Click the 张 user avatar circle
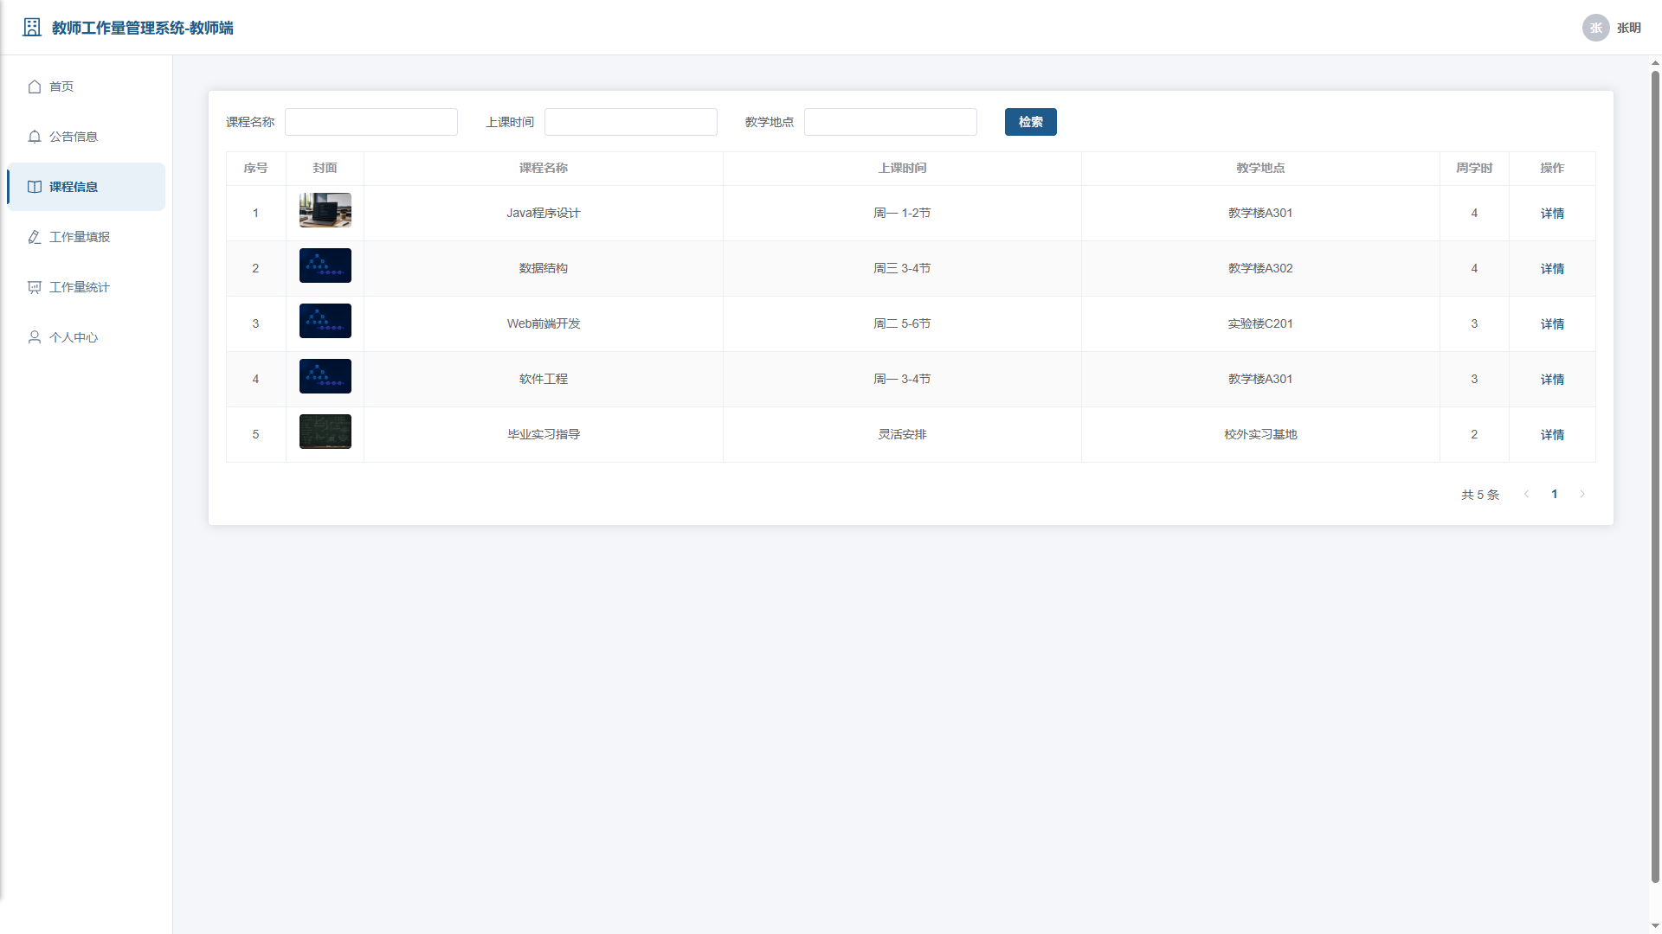This screenshot has width=1662, height=934. coord(1595,28)
